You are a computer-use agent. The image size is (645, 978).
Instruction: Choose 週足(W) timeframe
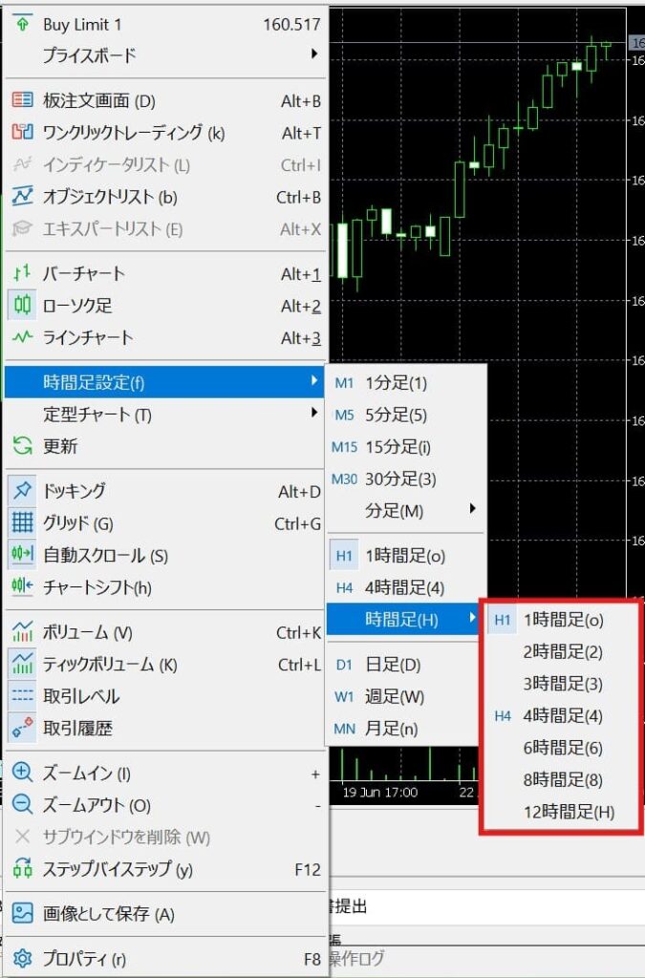click(405, 696)
